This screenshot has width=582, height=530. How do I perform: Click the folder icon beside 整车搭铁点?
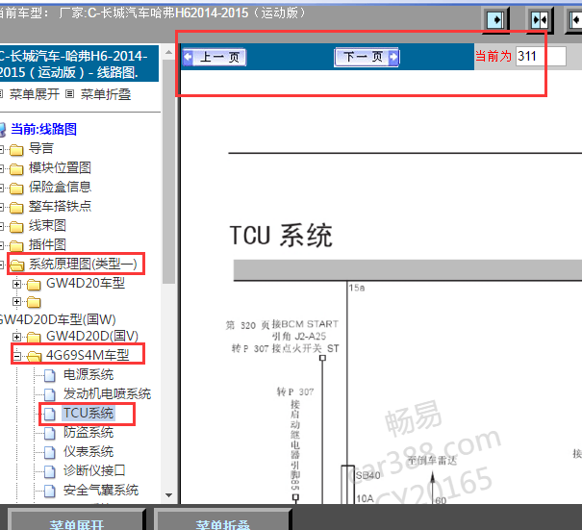(16, 208)
